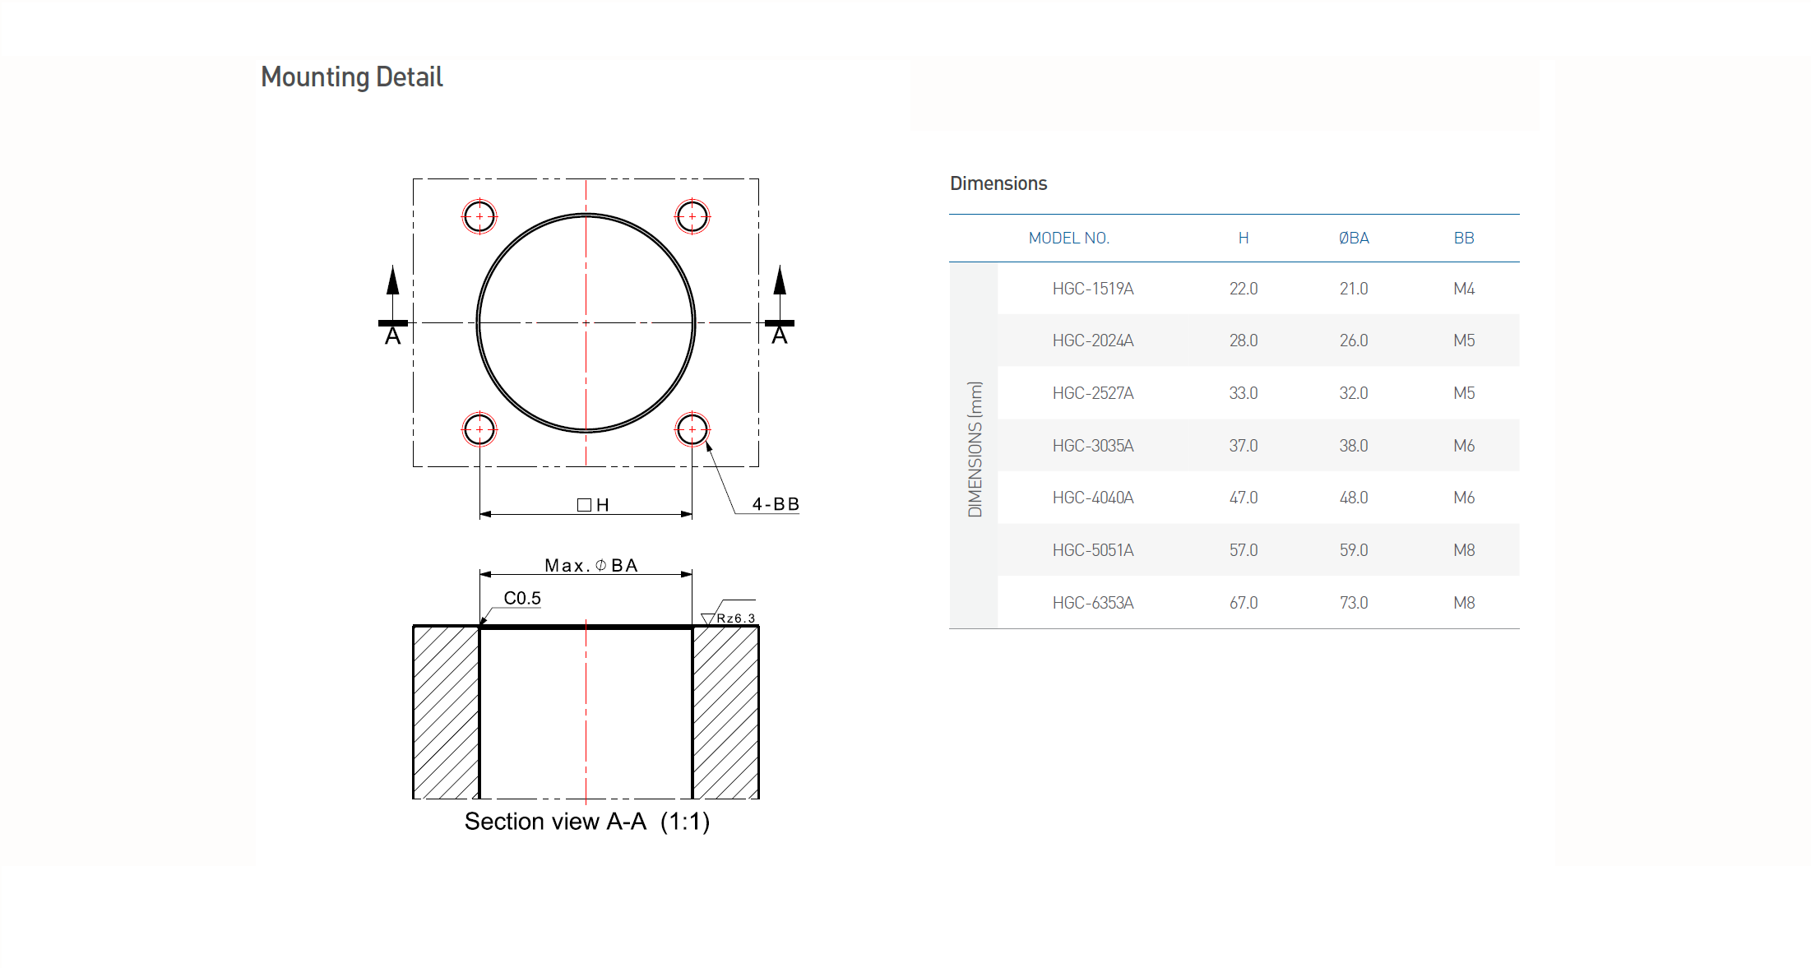The width and height of the screenshot is (1811, 968).
Task: Select the MODEL NO. column header
Action: (x=1068, y=239)
